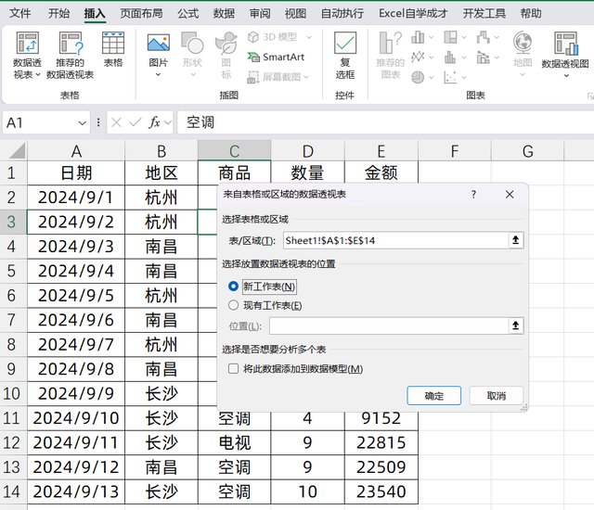This screenshot has width=594, height=510.
Task: Click range selector arrow beside 位置 field
Action: coord(516,325)
